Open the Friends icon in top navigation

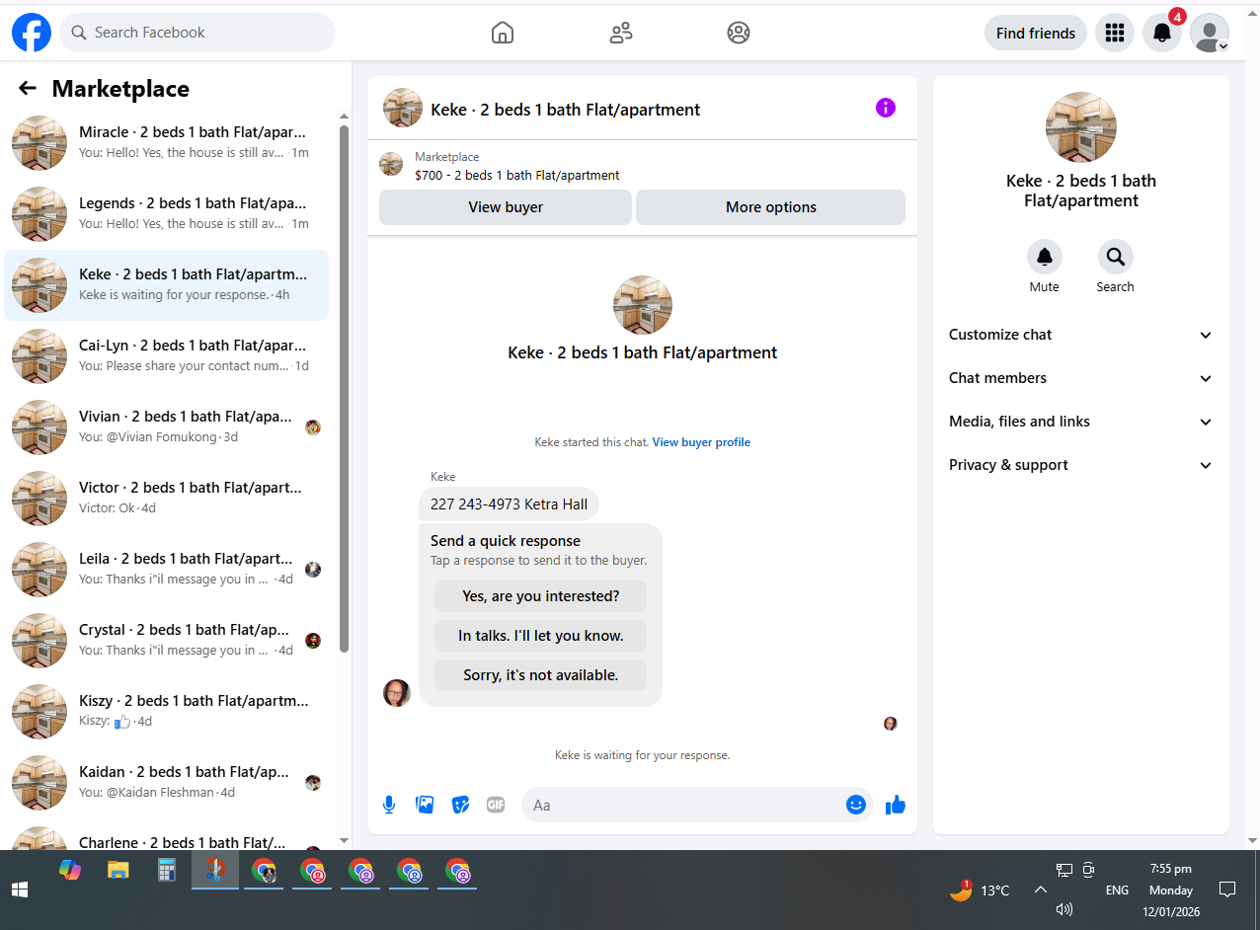pyautogui.click(x=621, y=33)
